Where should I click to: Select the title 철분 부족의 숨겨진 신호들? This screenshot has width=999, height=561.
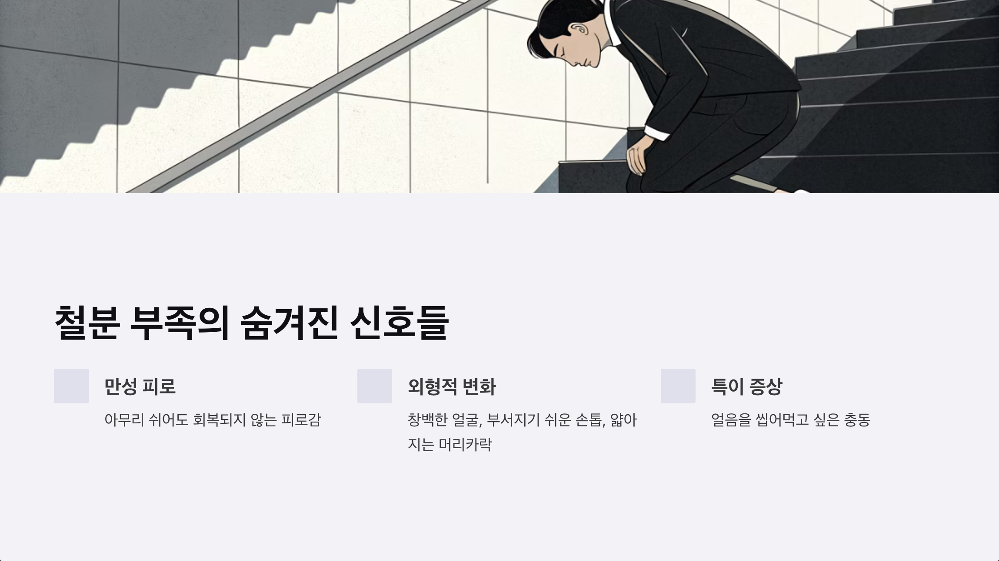[252, 323]
